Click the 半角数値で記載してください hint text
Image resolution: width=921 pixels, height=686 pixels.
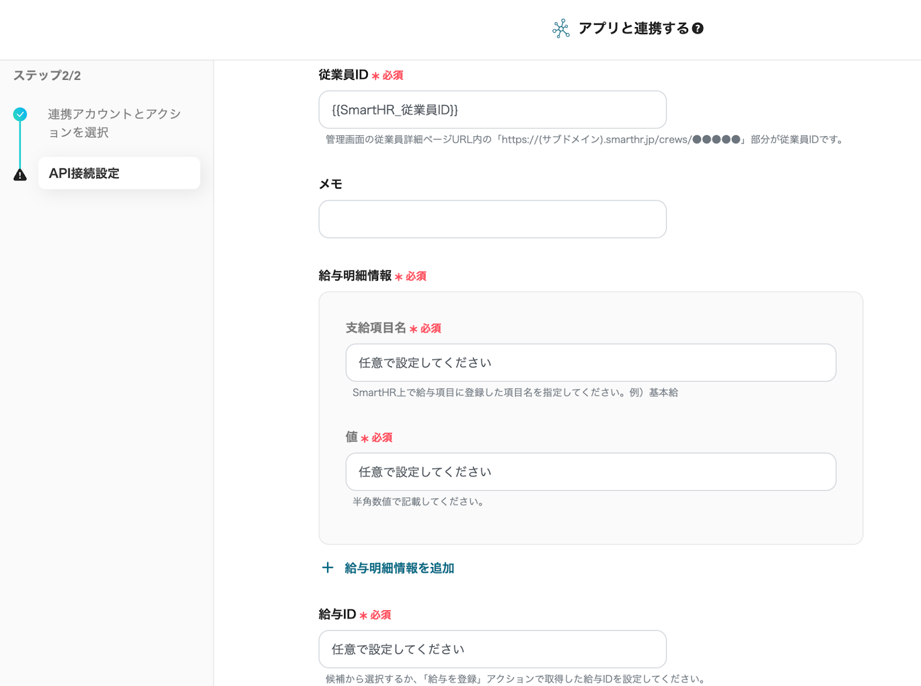[418, 502]
